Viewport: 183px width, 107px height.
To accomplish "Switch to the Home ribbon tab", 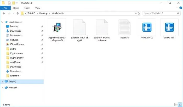I will [x=16, y=8].
